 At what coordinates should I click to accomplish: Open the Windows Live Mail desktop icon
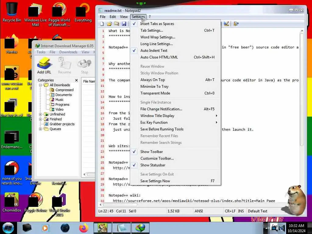tap(35, 15)
